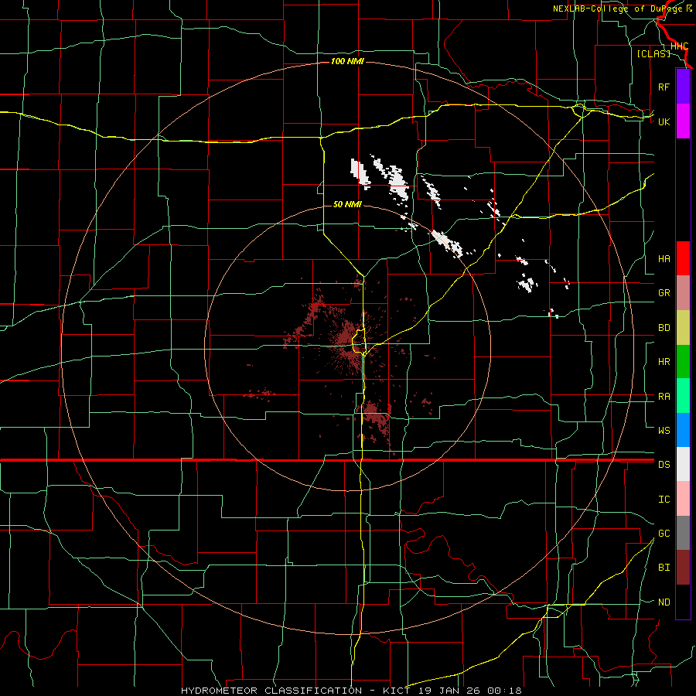The height and width of the screenshot is (696, 696).
Task: Click the GR legend label
Action: click(x=664, y=292)
